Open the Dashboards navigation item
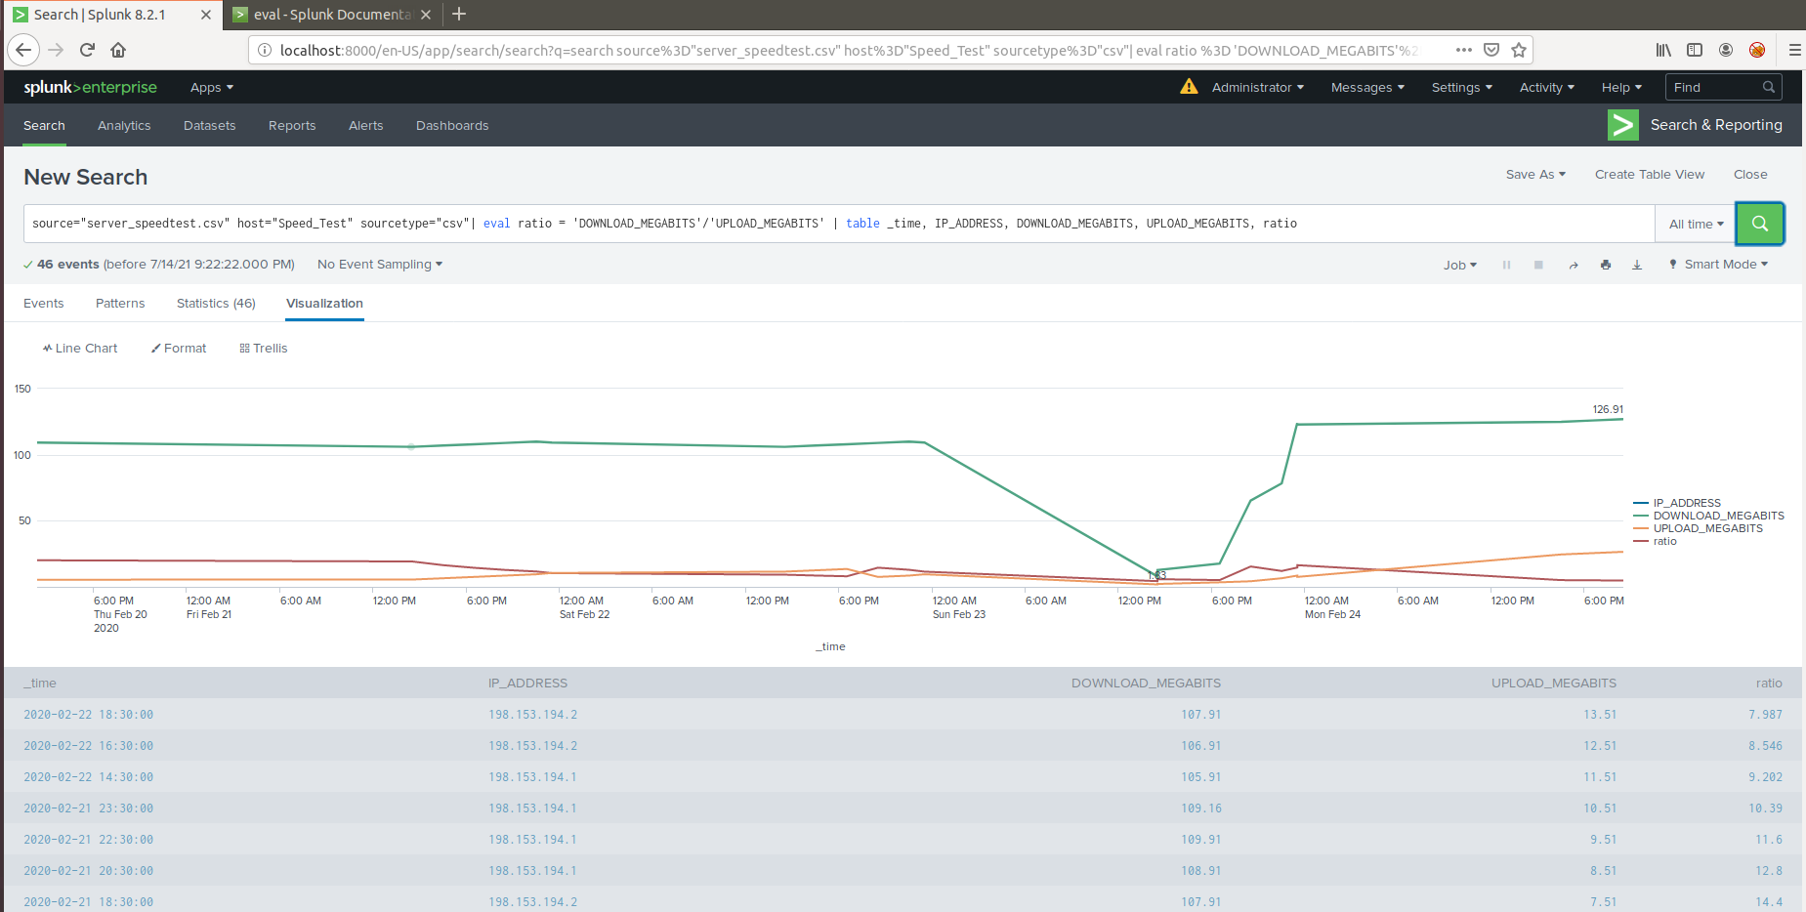This screenshot has width=1806, height=912. [452, 126]
